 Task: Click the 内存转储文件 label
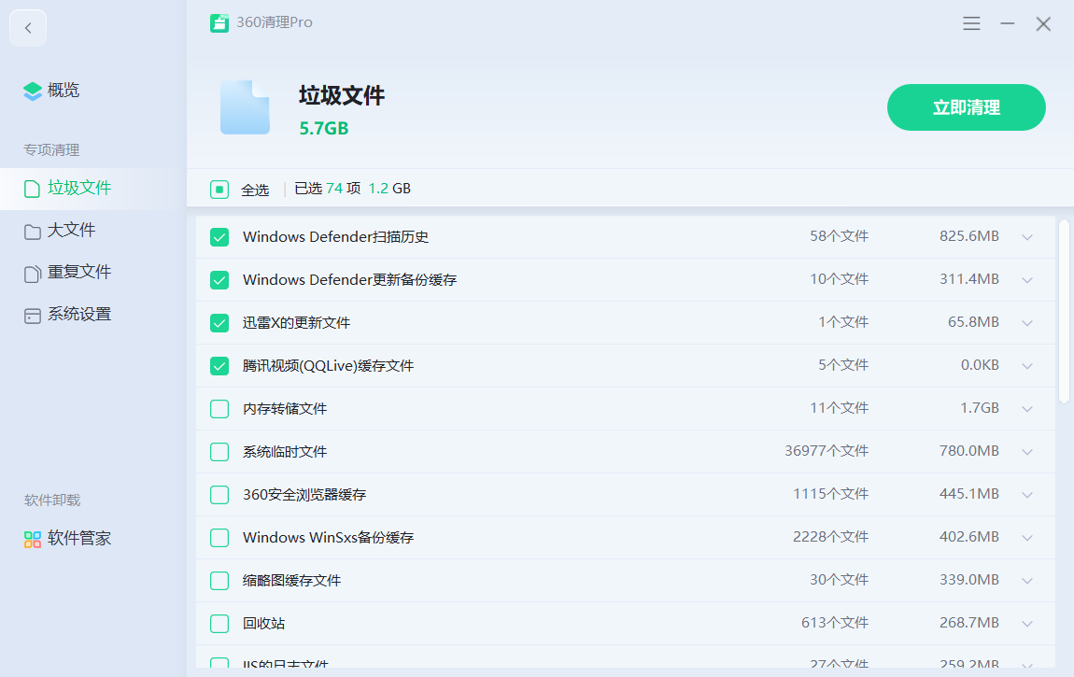[x=285, y=409]
